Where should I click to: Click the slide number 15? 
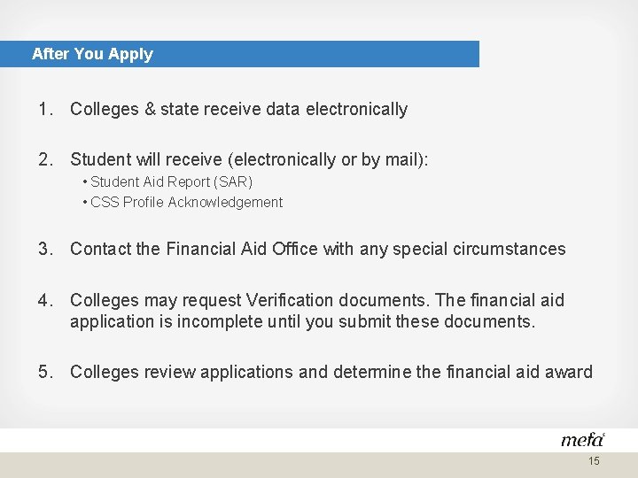click(594, 461)
